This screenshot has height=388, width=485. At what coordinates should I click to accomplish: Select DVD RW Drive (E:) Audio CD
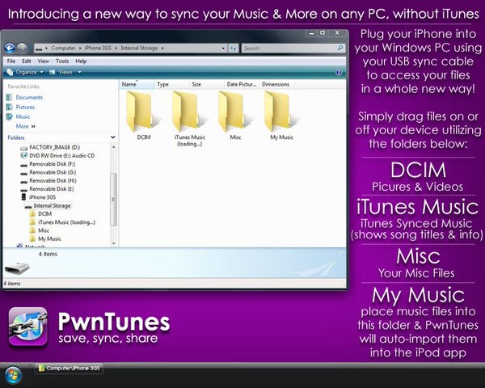[61, 154]
